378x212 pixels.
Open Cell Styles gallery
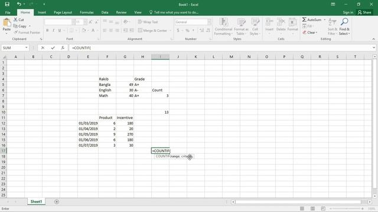(255, 26)
